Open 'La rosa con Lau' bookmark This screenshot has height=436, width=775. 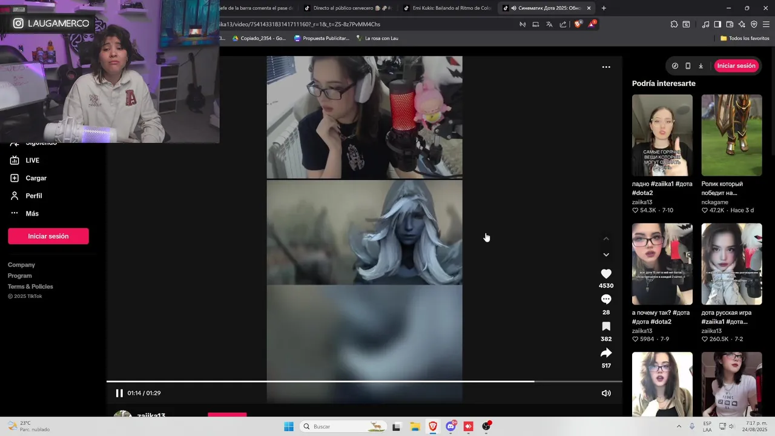click(377, 38)
